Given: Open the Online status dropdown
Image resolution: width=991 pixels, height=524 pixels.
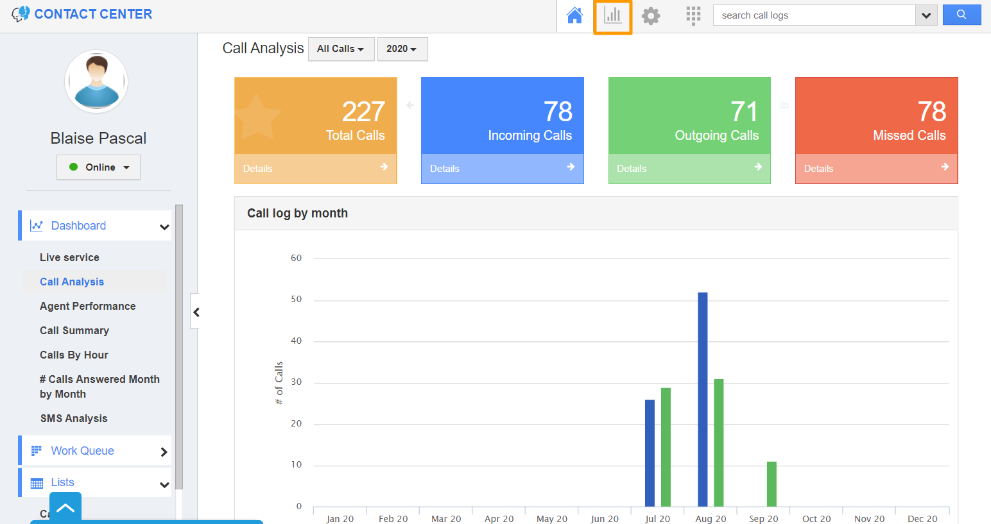Looking at the screenshot, I should [x=98, y=167].
